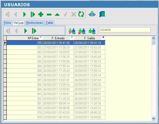Go to next log entry in log navigator
This screenshot has width=159, height=124.
tap(26, 31)
